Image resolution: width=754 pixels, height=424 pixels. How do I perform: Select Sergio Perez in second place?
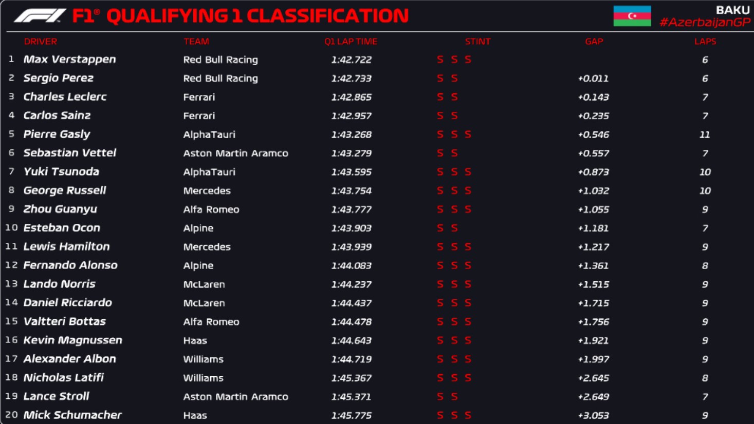tap(59, 78)
